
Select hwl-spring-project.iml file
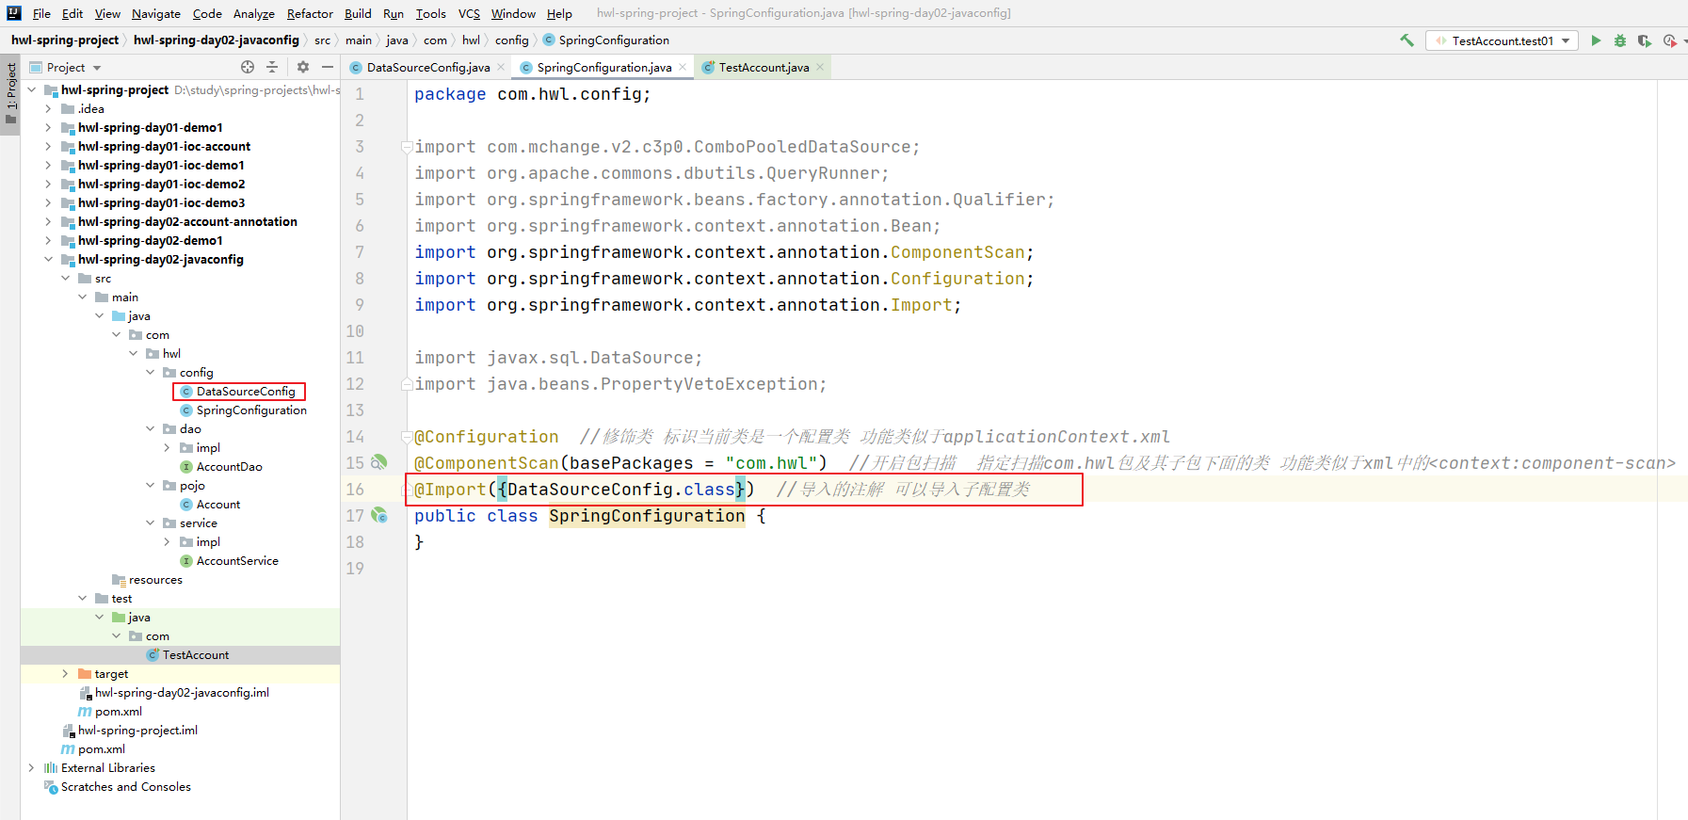point(137,730)
